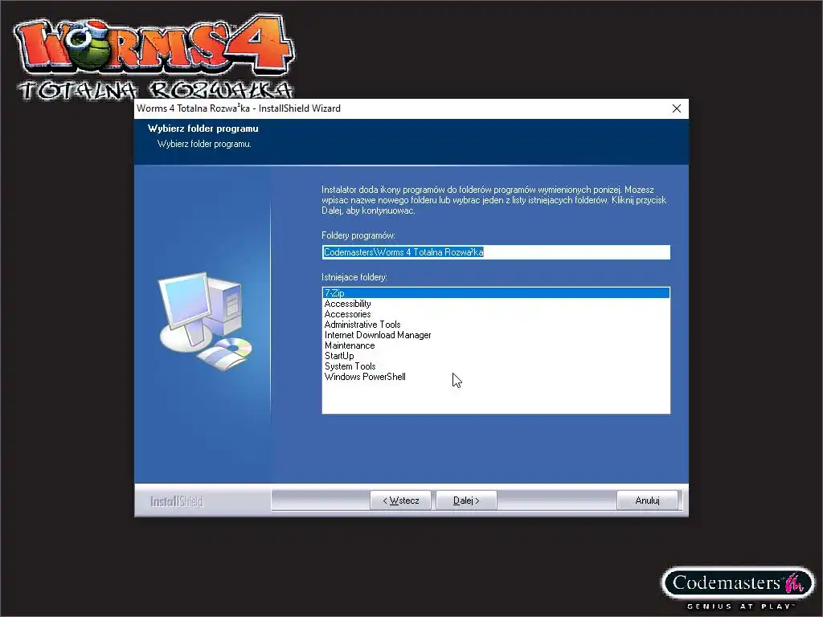The image size is (823, 617).
Task: Select 7-Zip in the existing folders list
Action: pos(495,293)
